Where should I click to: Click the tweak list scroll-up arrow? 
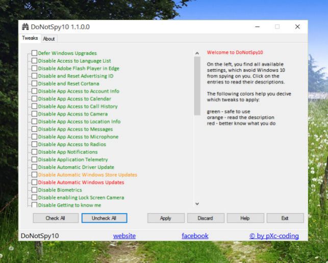pos(197,54)
